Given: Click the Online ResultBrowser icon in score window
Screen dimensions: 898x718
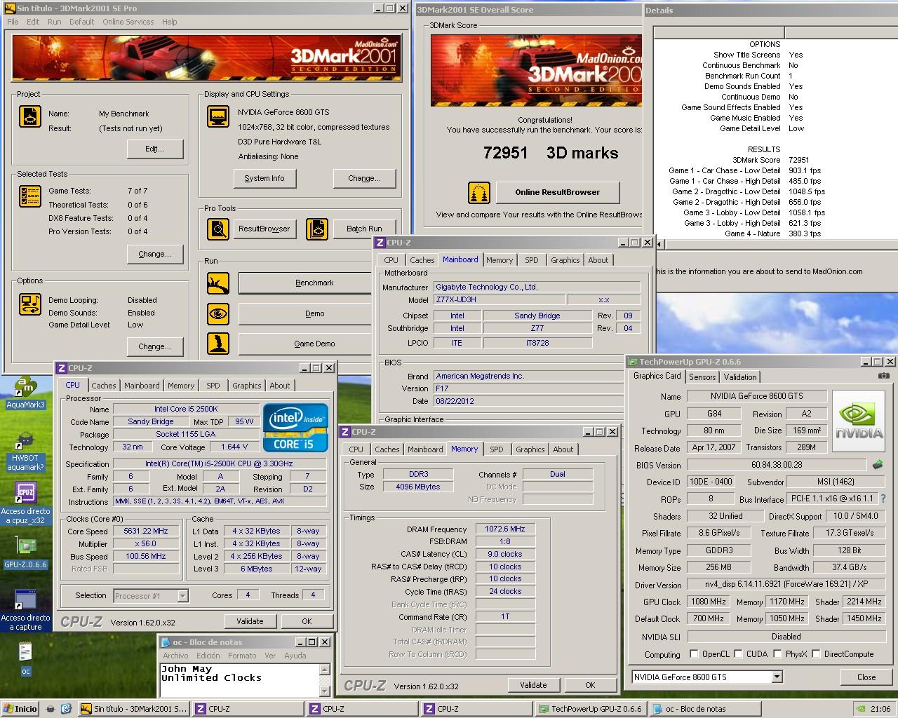Looking at the screenshot, I should (x=479, y=192).
